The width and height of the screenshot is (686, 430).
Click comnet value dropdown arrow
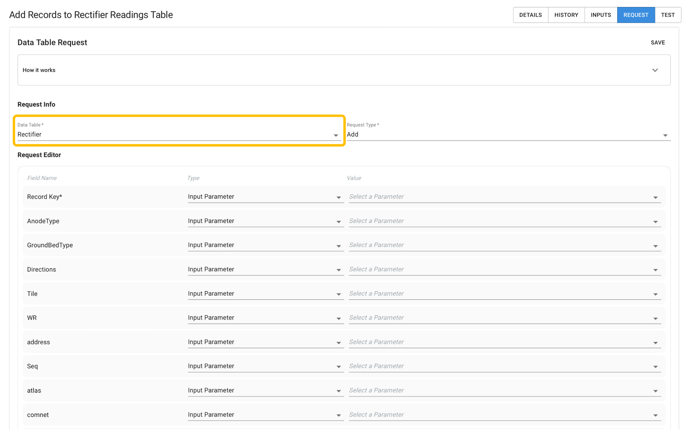(655, 416)
